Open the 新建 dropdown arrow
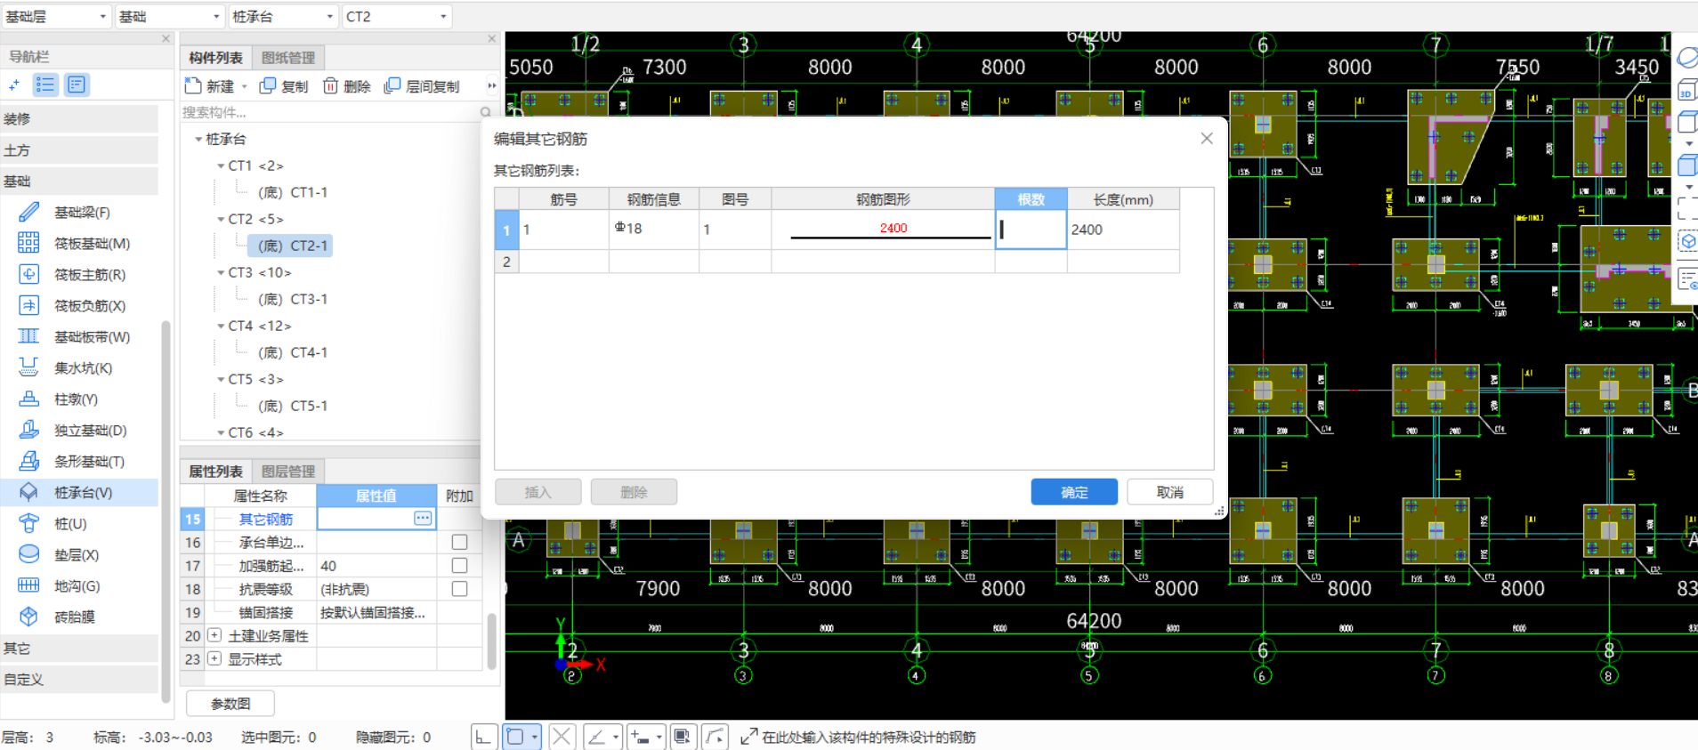1698x750 pixels. click(x=244, y=86)
